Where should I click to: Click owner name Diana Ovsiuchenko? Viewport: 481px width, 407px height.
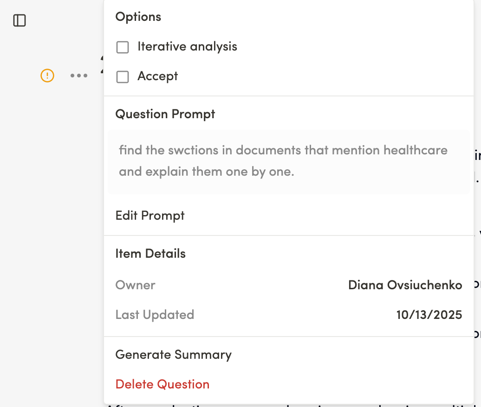point(405,285)
